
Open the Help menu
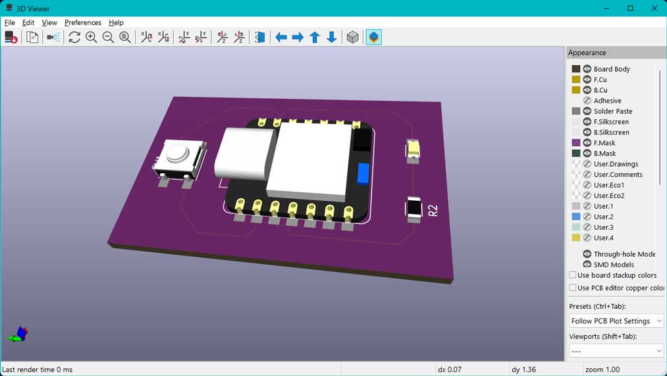tap(116, 22)
